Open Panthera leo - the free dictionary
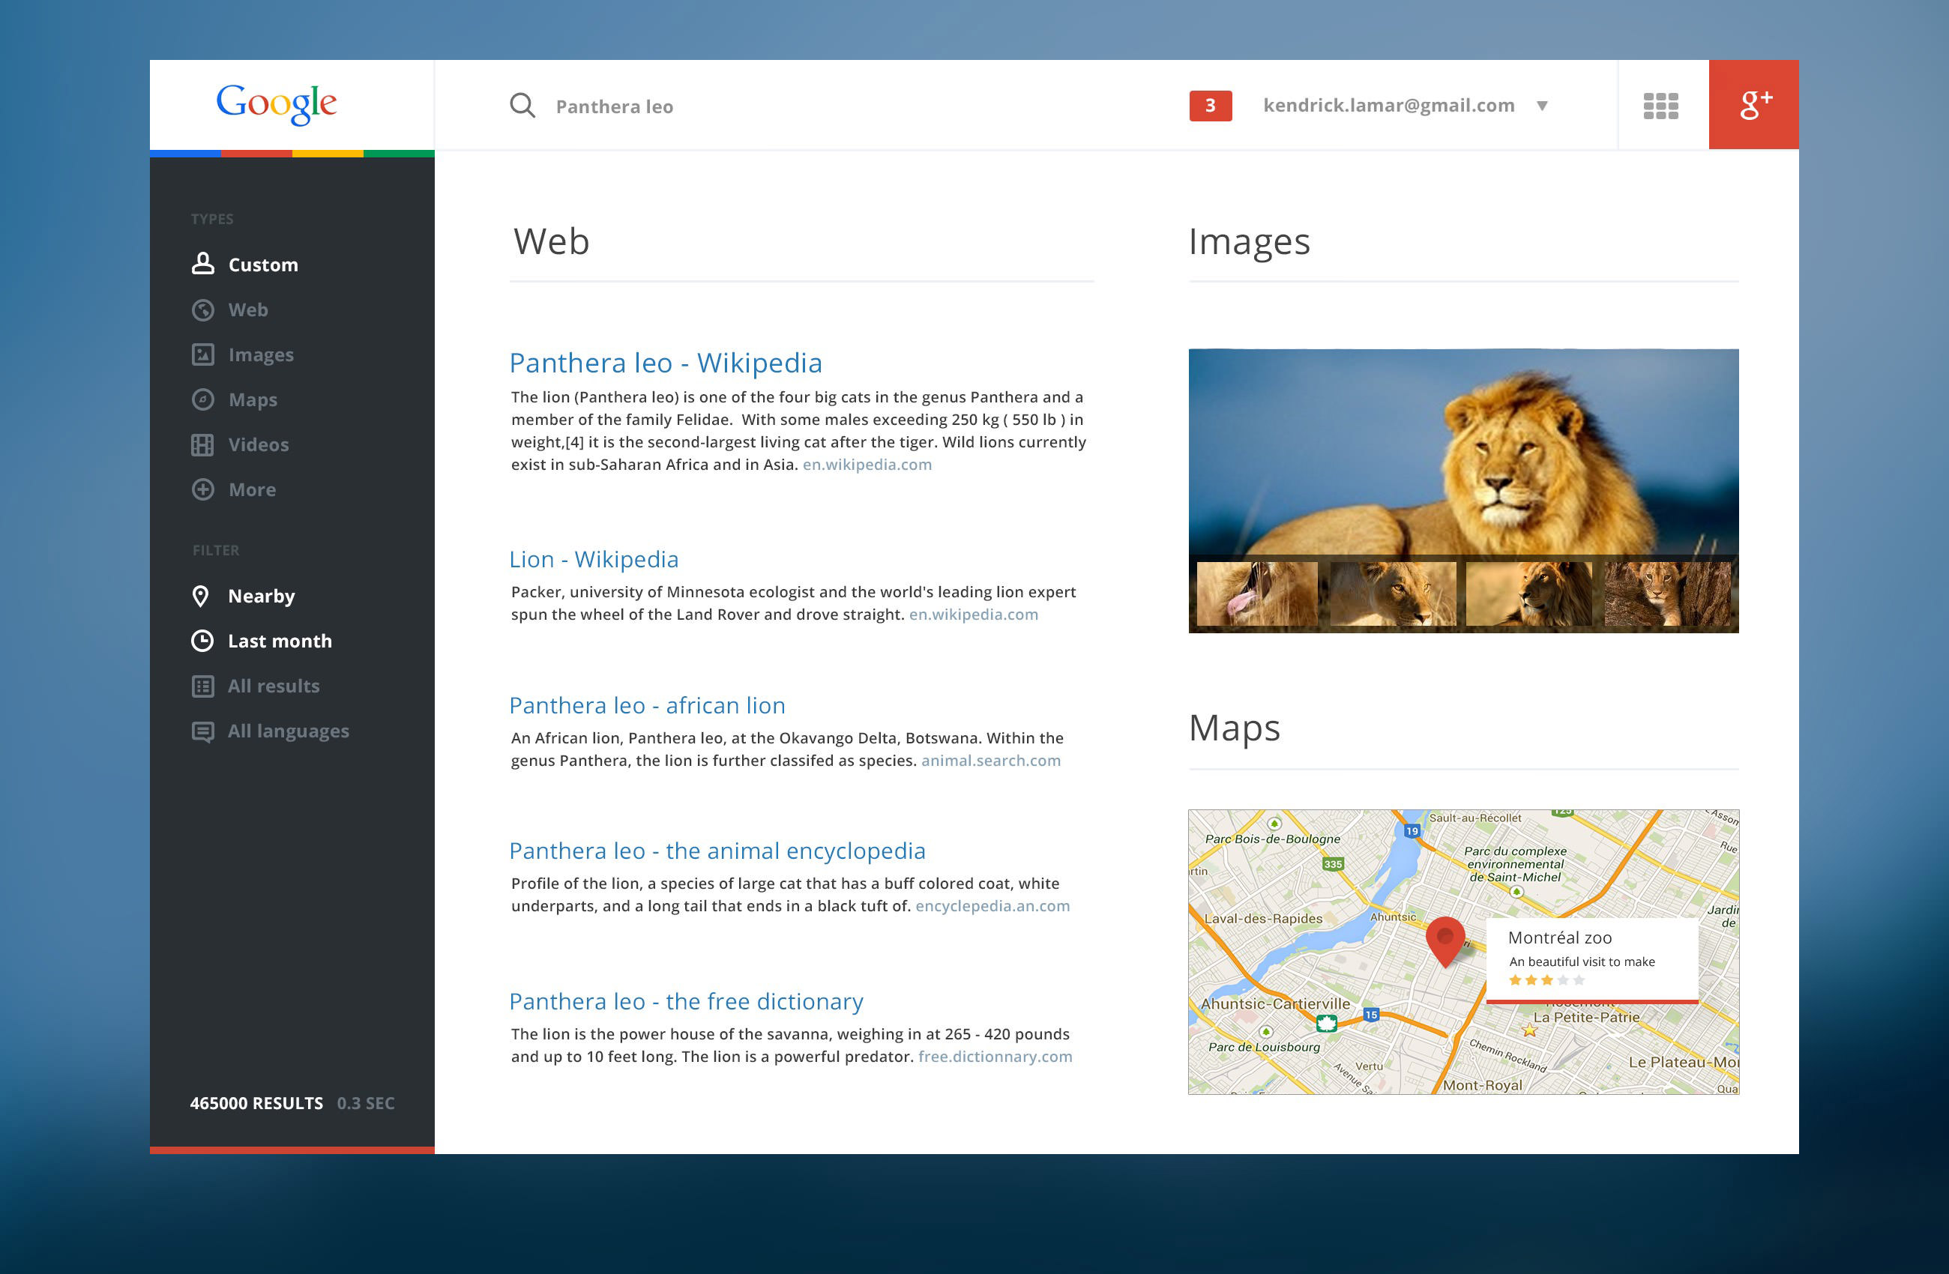 [x=686, y=1001]
